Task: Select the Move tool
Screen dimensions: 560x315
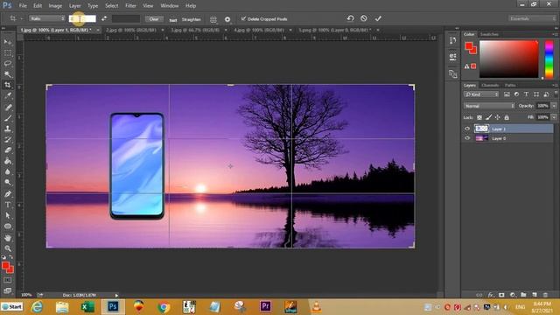Action: point(8,43)
